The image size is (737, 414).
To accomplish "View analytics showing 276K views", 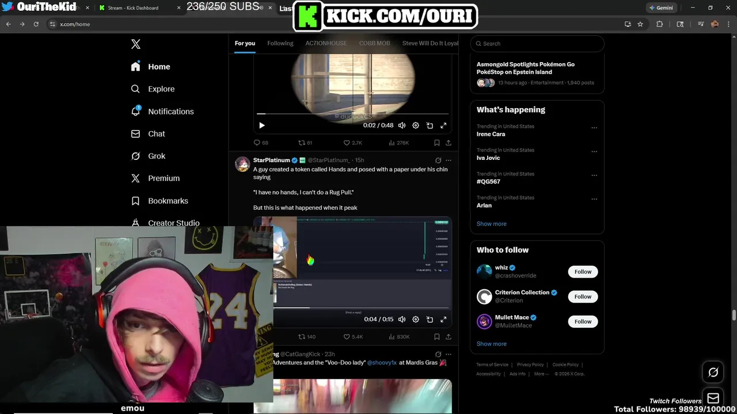I will pyautogui.click(x=398, y=143).
